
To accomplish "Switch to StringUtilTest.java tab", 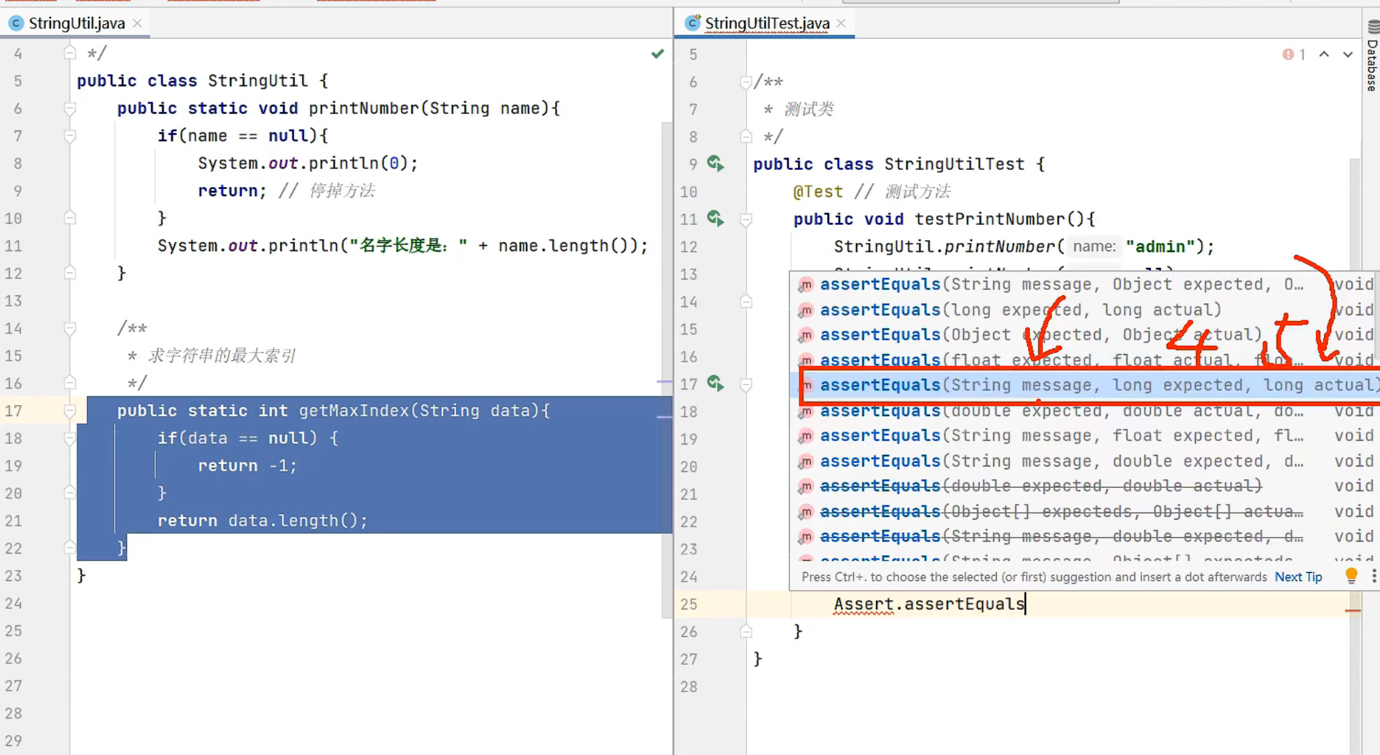I will click(x=766, y=23).
